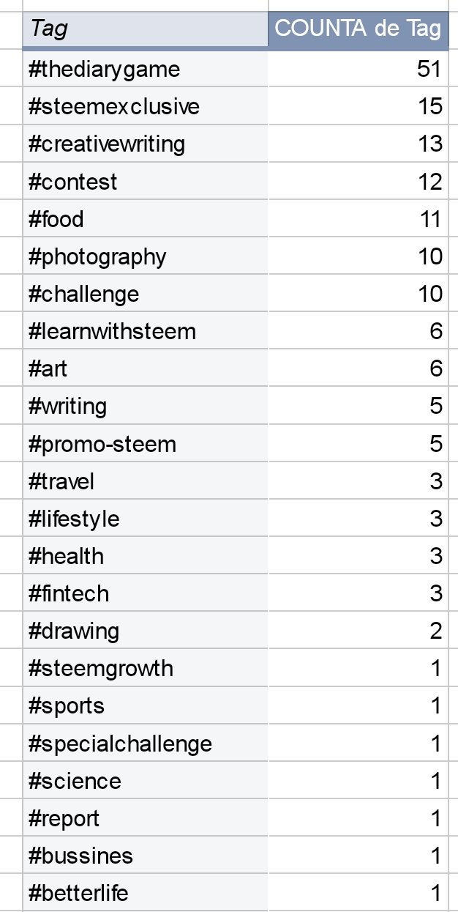Select the Tag header cell
This screenshot has width=458, height=912.
(145, 29)
